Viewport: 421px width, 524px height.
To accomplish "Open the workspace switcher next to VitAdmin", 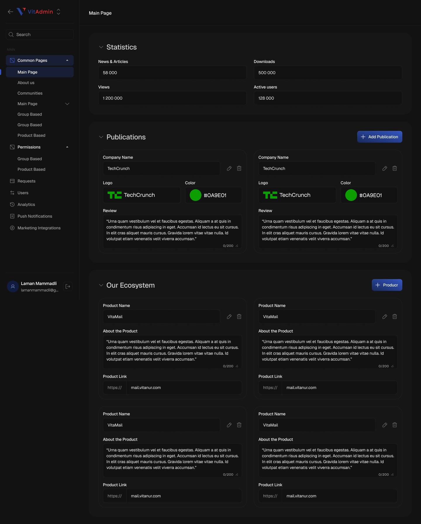I will 58,12.
